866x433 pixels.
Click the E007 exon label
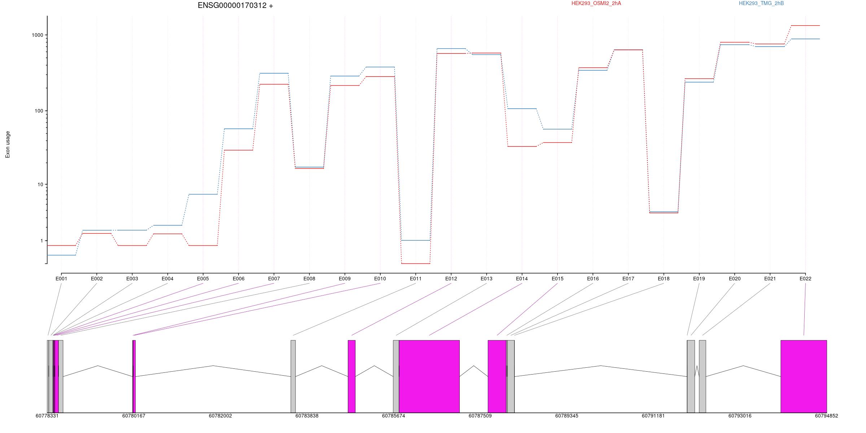[x=274, y=279]
